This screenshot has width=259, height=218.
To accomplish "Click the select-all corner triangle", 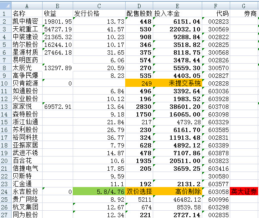I will pyautogui.click(x=6, y=6).
